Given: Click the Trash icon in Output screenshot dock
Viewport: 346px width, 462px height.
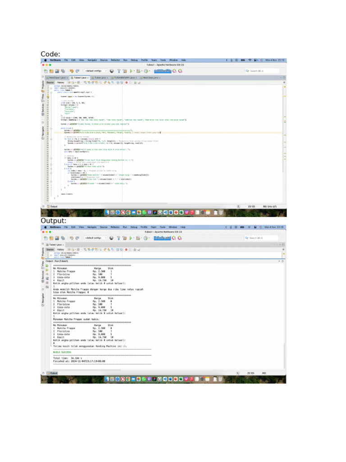Looking at the screenshot, I should click(220, 379).
